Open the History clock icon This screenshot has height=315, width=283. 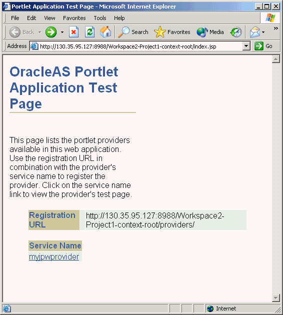pos(236,32)
